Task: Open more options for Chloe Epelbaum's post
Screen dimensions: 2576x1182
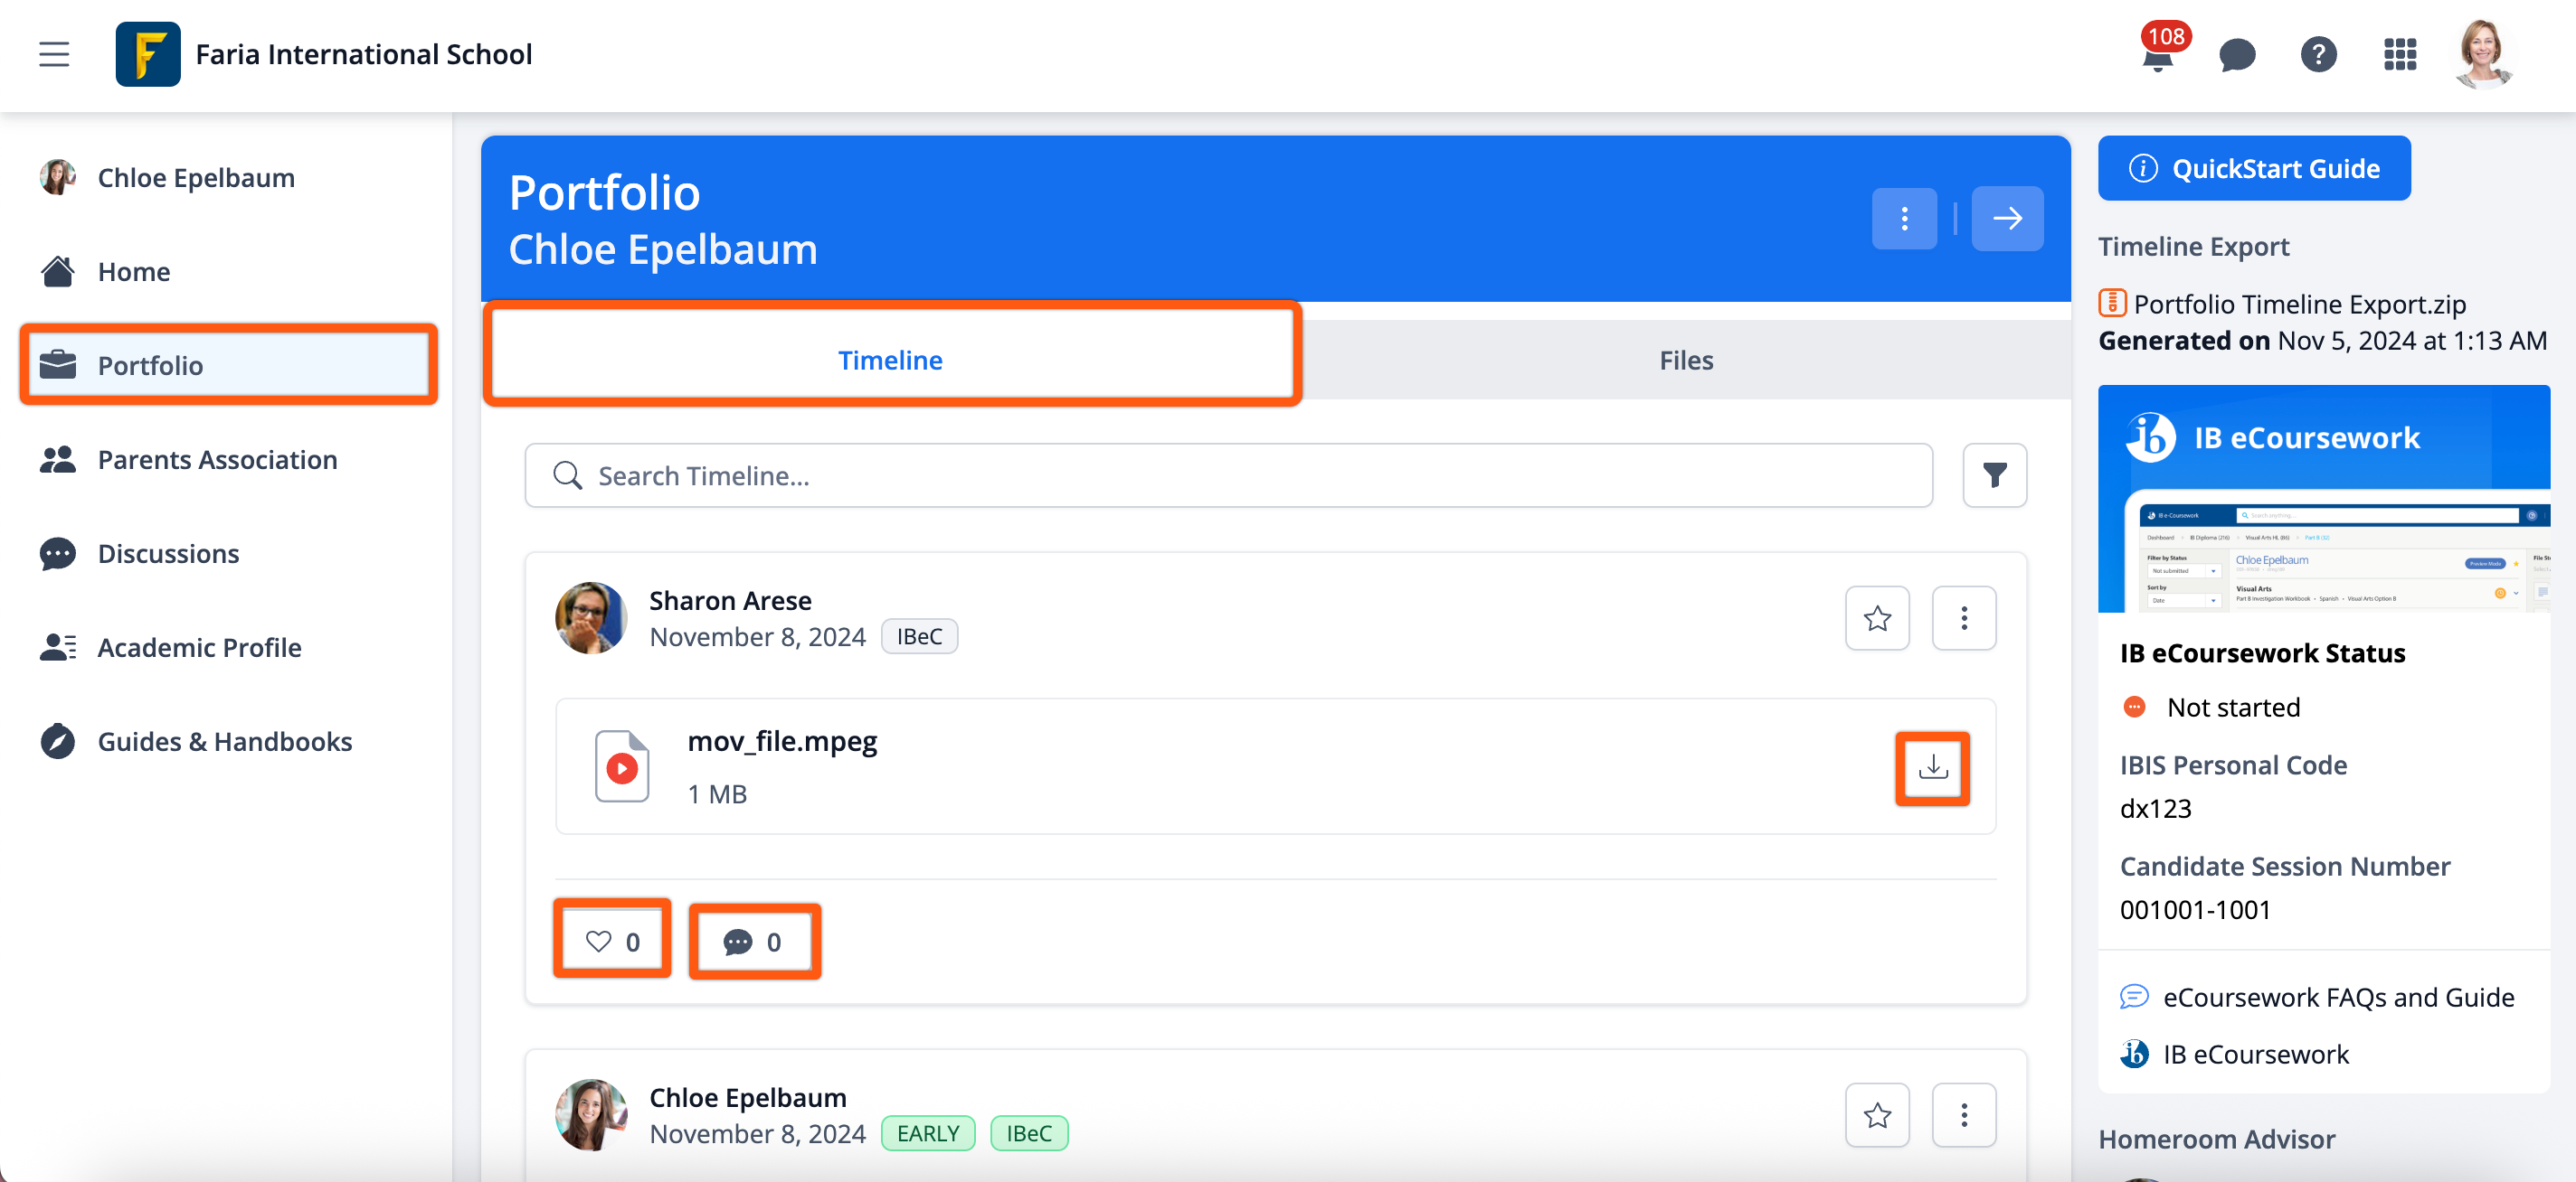Action: click(1963, 1115)
